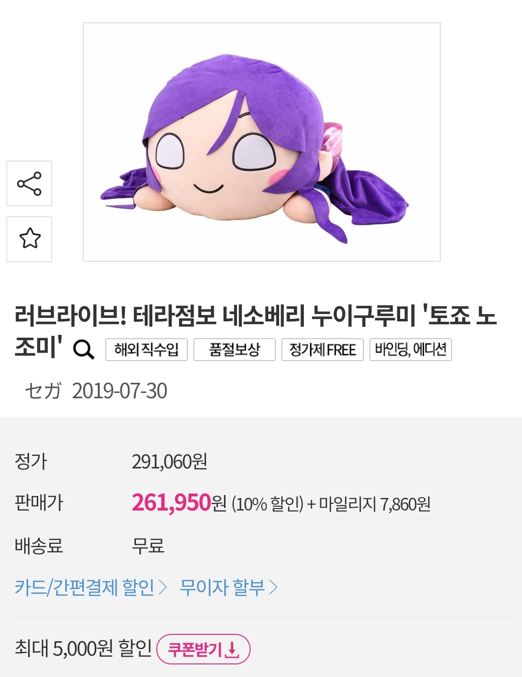The image size is (522, 677).
Task: Tap the release date 2019-07-30
Action: click(x=119, y=391)
